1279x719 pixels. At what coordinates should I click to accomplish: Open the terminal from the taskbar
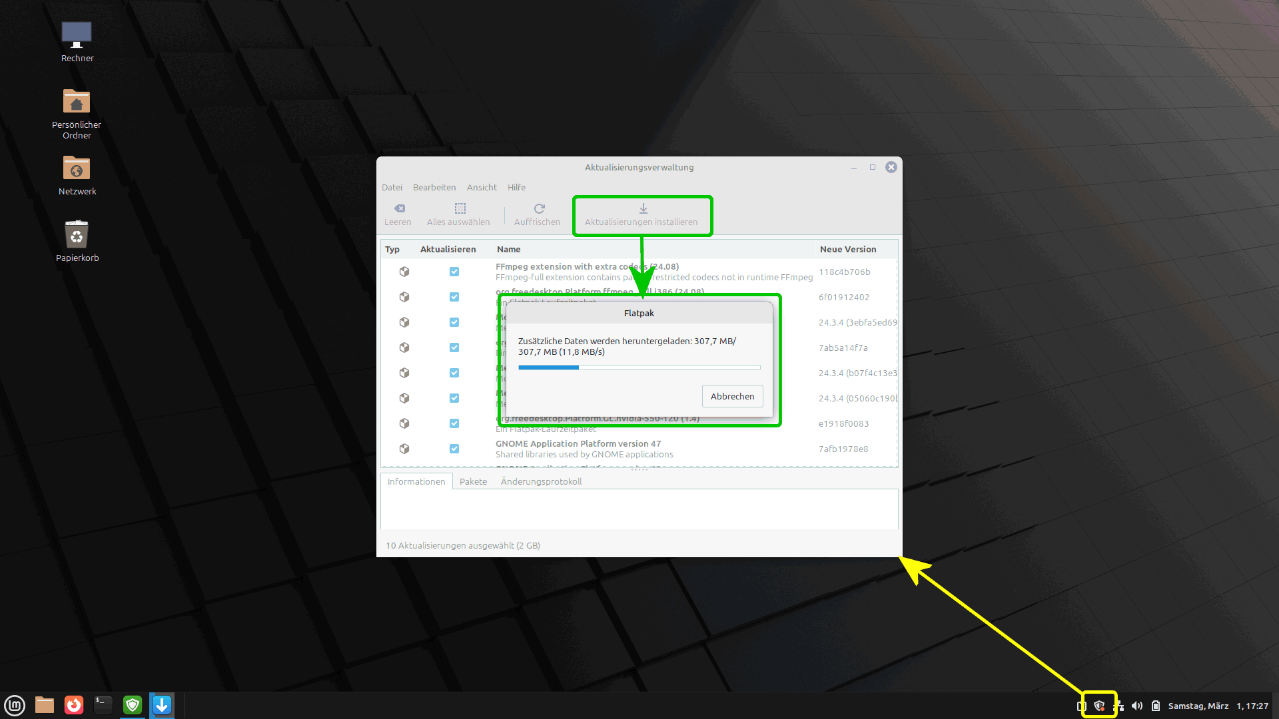(x=103, y=705)
